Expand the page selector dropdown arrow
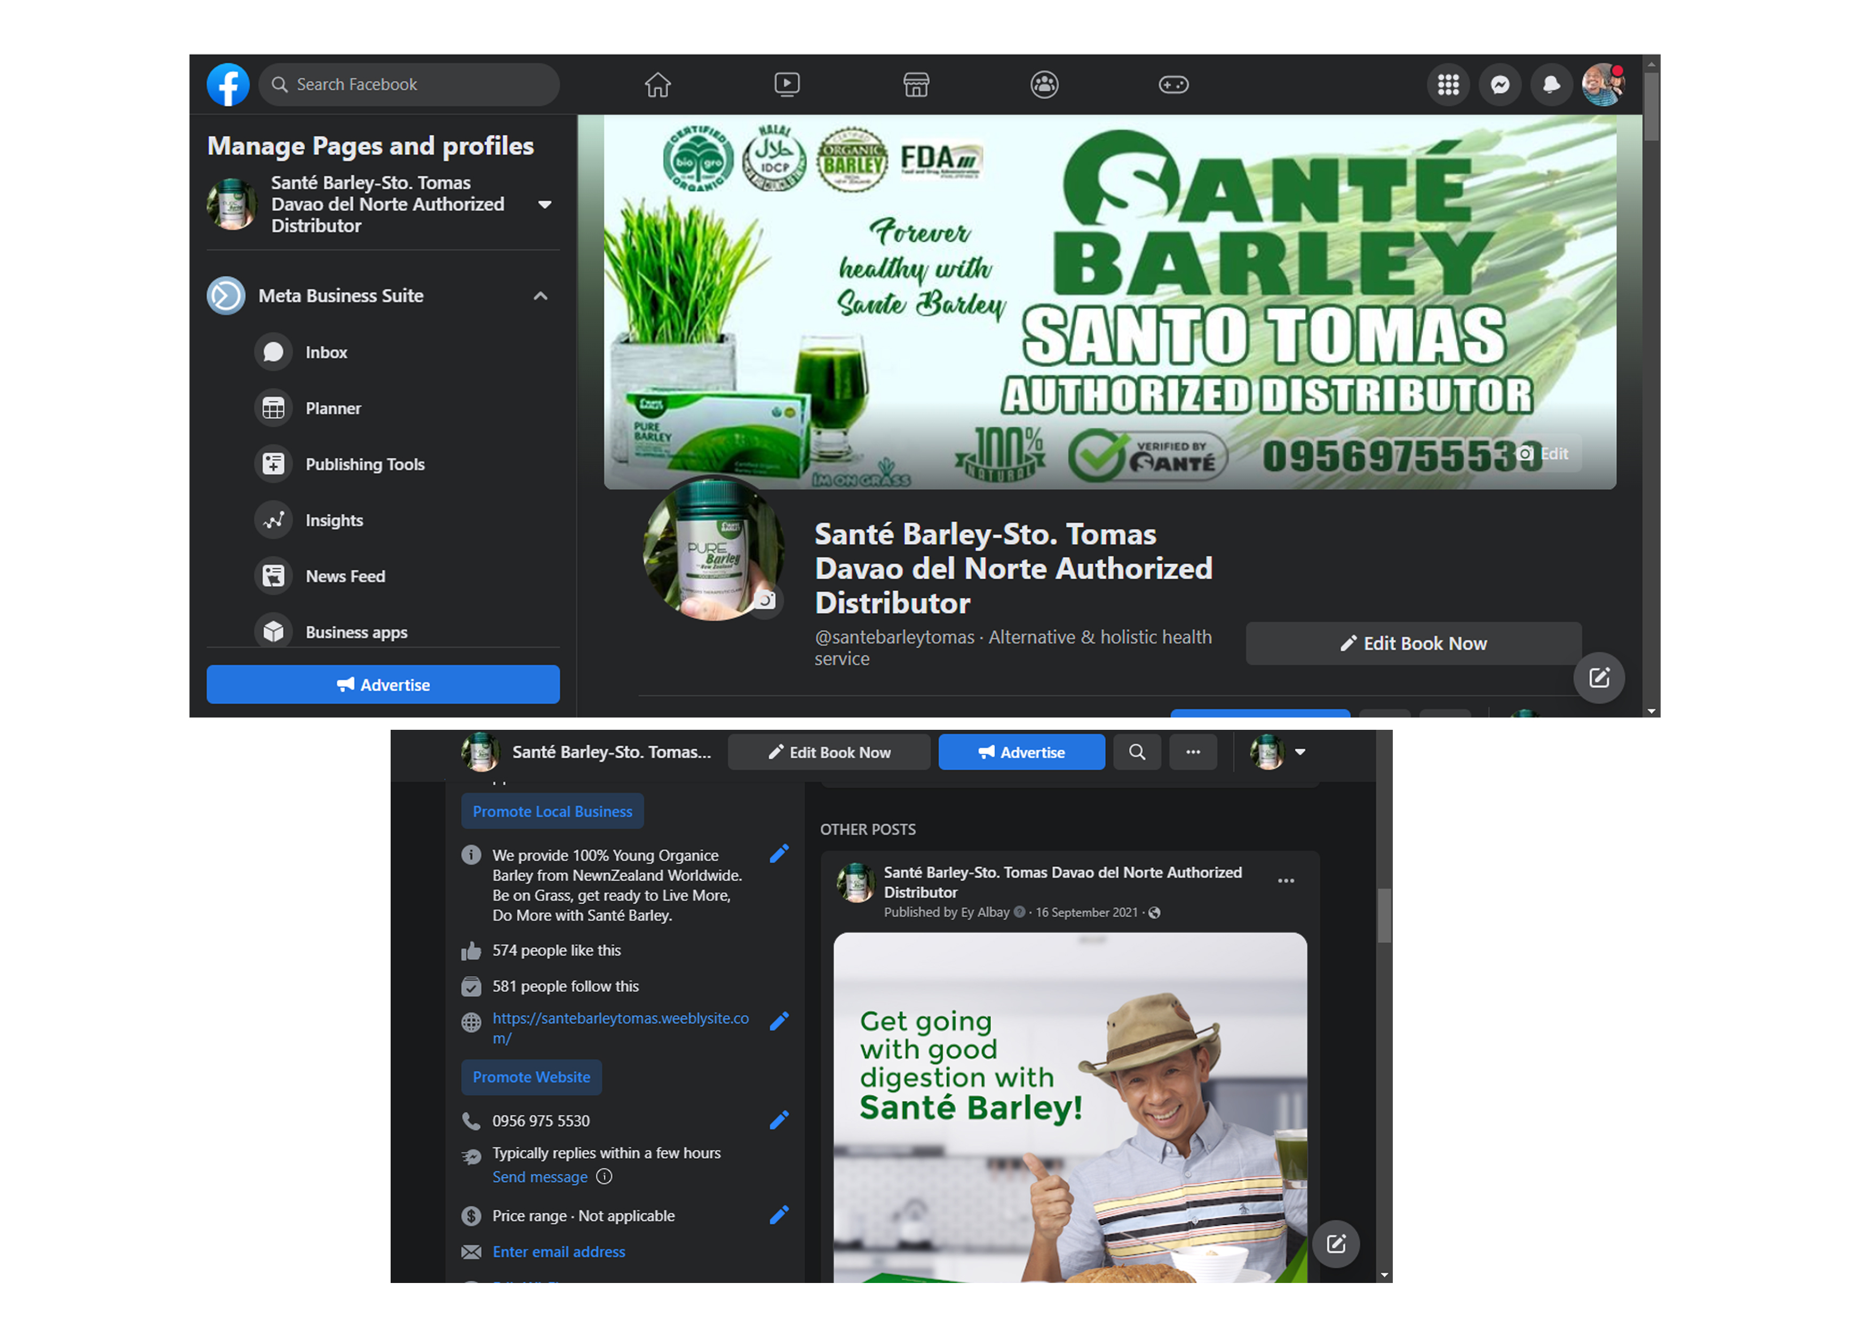The height and width of the screenshot is (1323, 1872). pyautogui.click(x=545, y=205)
